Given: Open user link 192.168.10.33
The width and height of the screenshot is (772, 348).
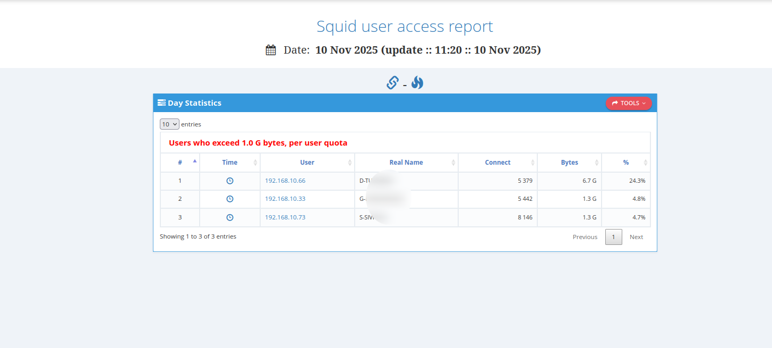Looking at the screenshot, I should click(x=285, y=199).
